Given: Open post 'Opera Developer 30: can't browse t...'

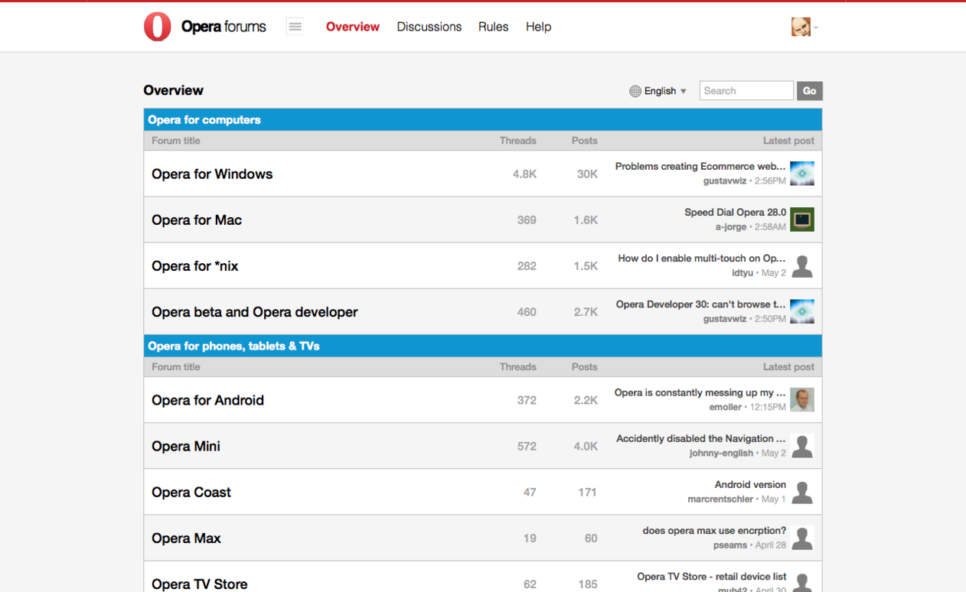Looking at the screenshot, I should 701,304.
